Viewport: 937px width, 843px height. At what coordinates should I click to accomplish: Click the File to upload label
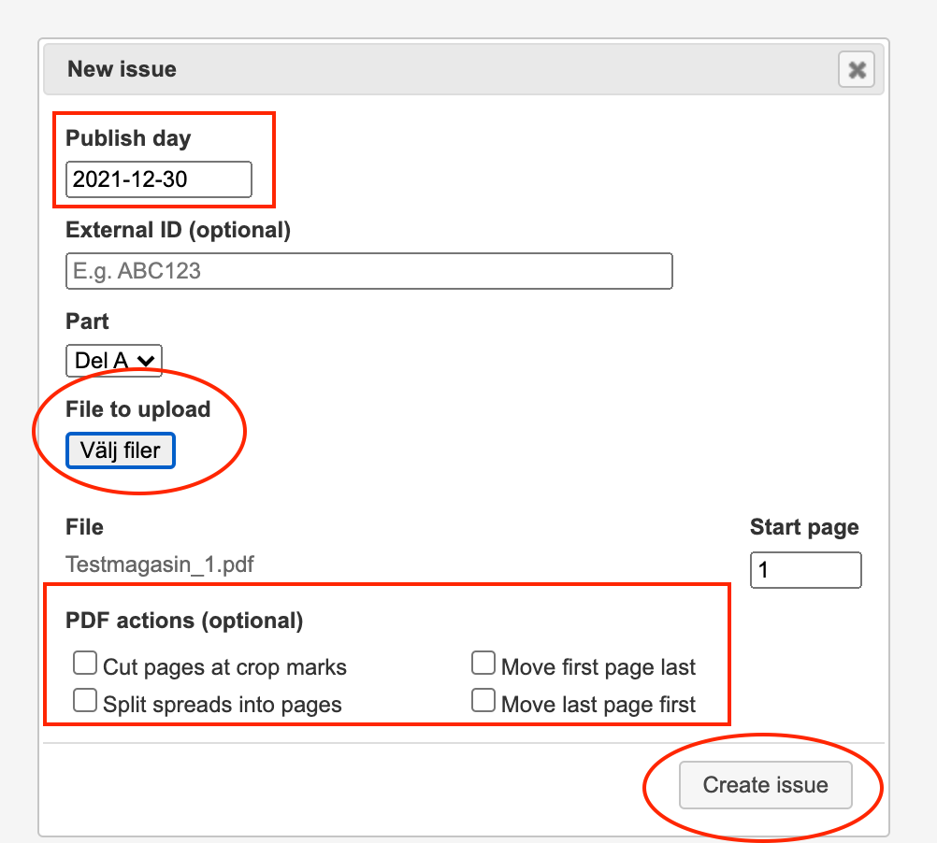(137, 409)
